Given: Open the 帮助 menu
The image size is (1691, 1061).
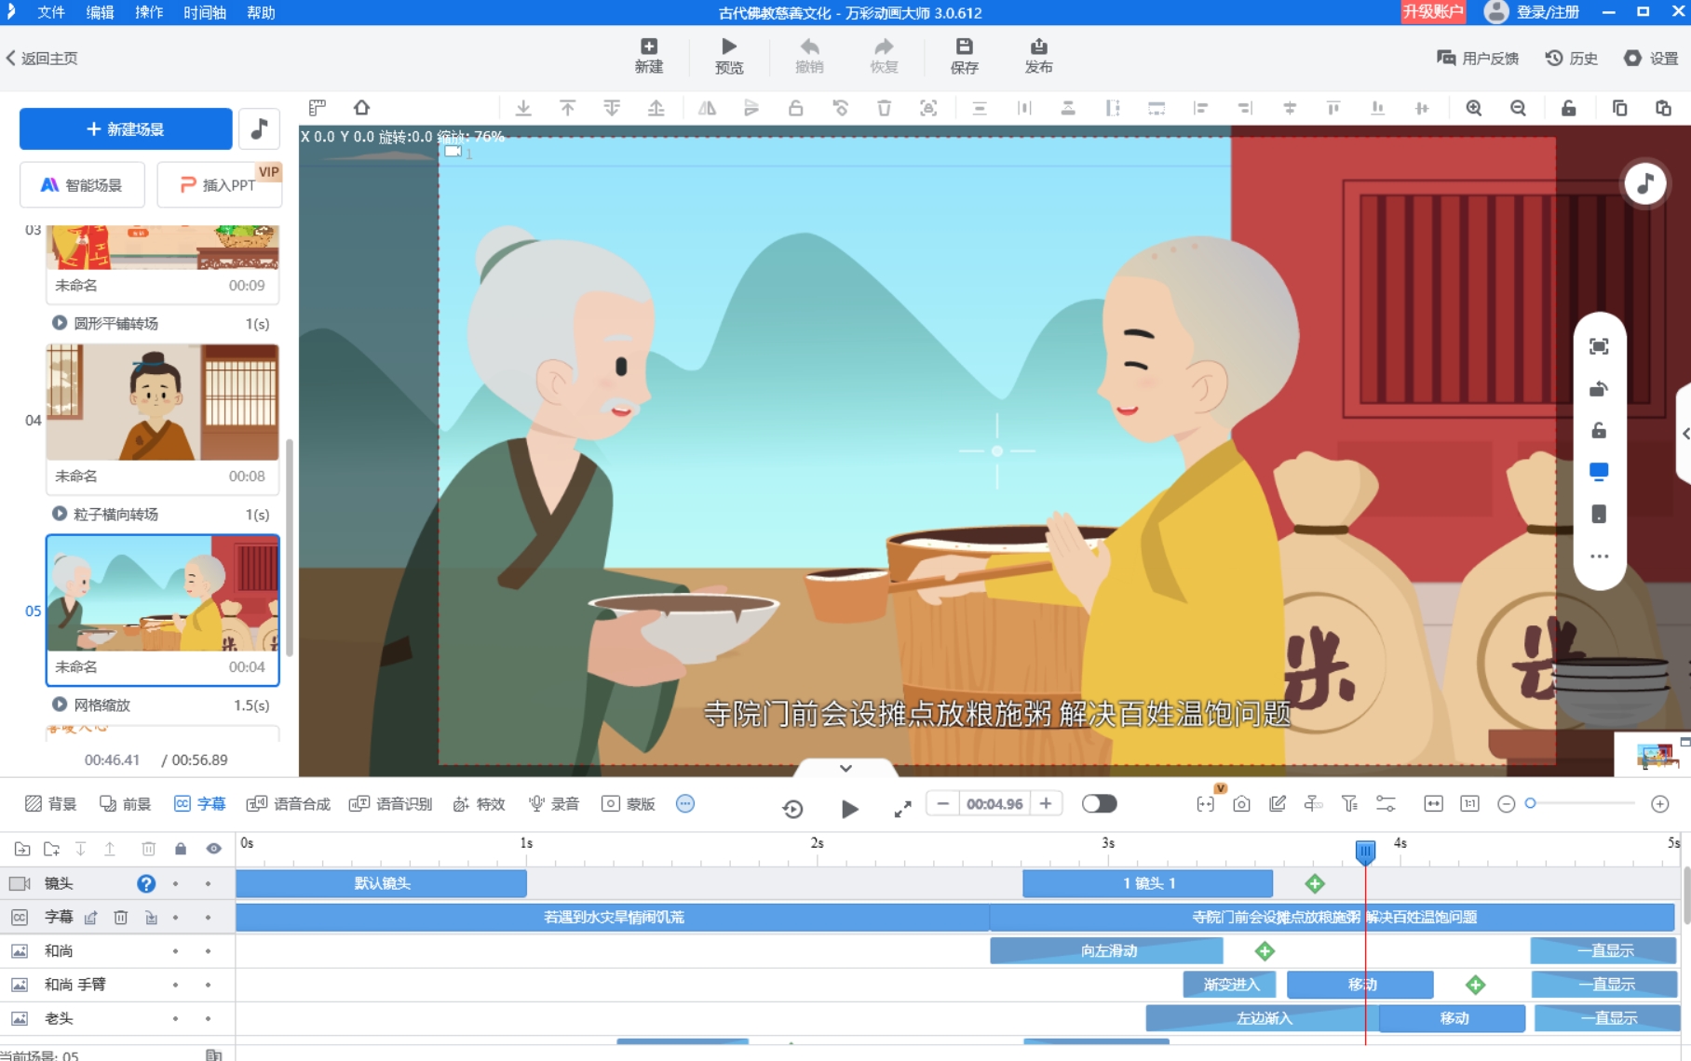Looking at the screenshot, I should click(x=261, y=12).
